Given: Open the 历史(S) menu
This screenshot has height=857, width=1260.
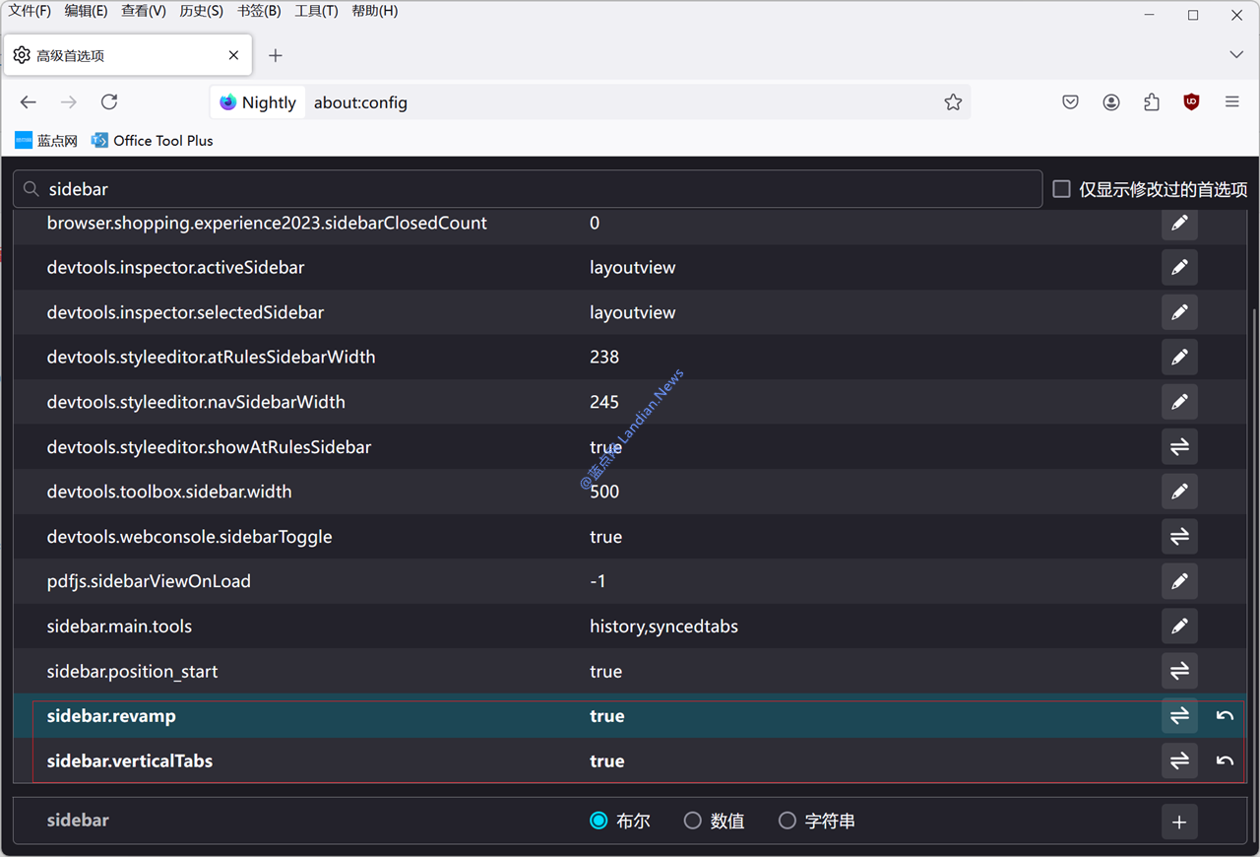Looking at the screenshot, I should coord(201,11).
